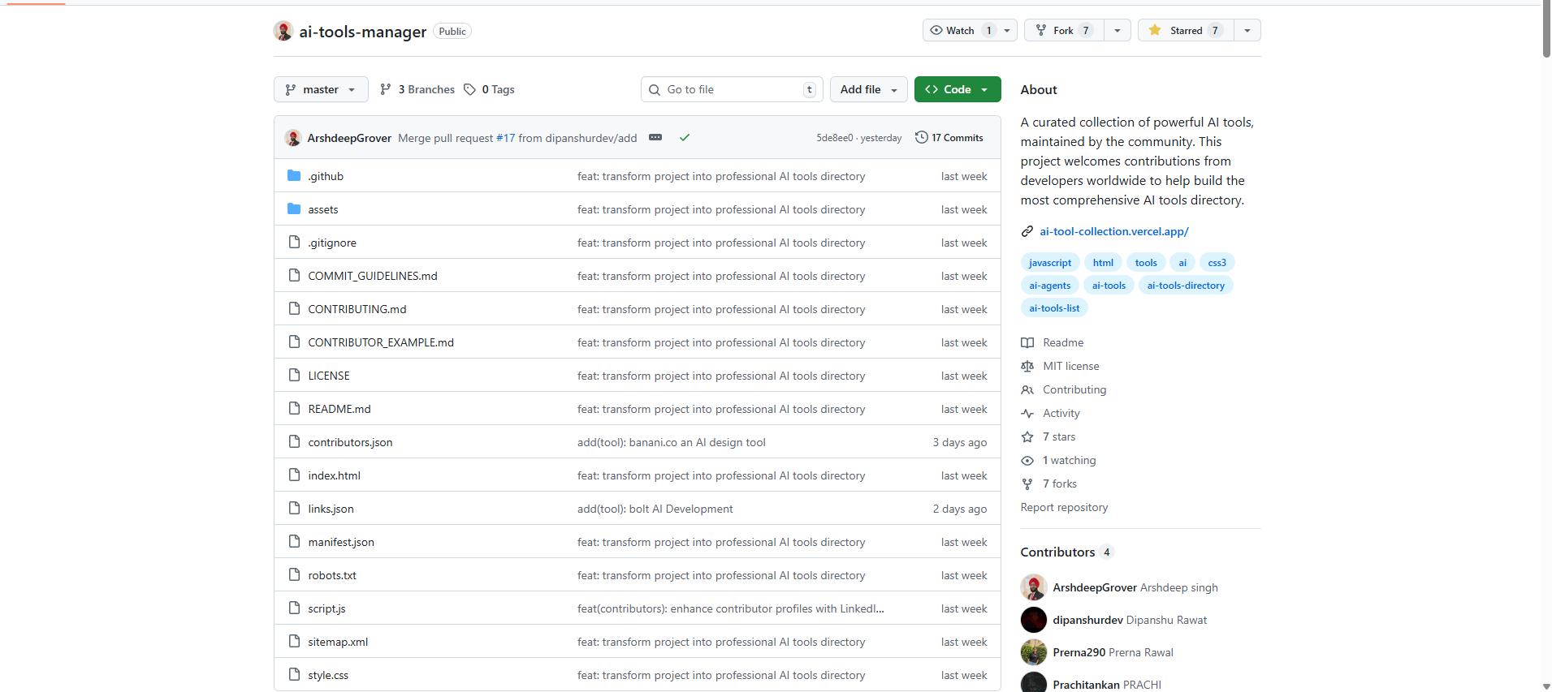This screenshot has width=1552, height=692.
Task: Toggle the Starred button to unstar repository
Action: tap(1186, 30)
